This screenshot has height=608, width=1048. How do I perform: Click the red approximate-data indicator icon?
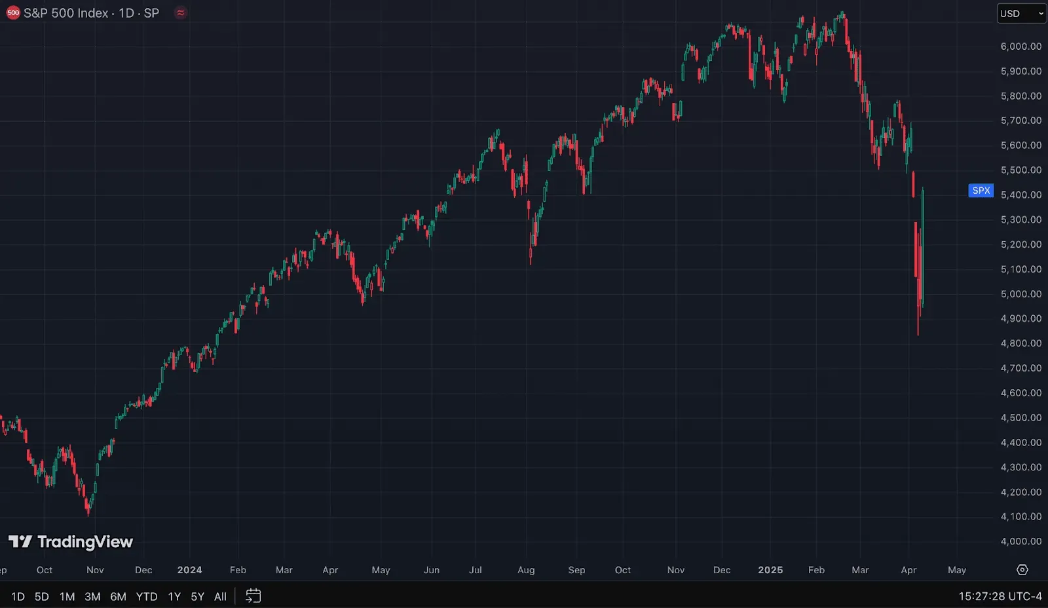tap(181, 13)
